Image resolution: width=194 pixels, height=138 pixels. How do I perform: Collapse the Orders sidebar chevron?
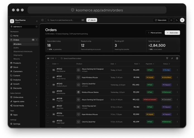tap(37, 40)
